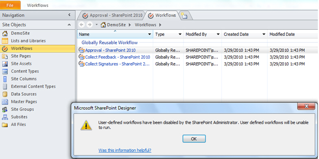Click the Site Pages icon
This screenshot has width=319, height=159.
coord(5,56)
